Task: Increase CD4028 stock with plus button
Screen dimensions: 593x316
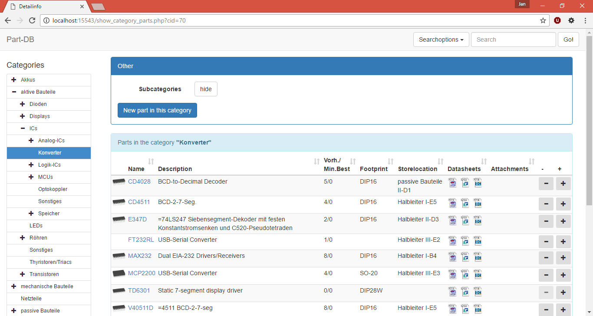Action: tap(563, 184)
